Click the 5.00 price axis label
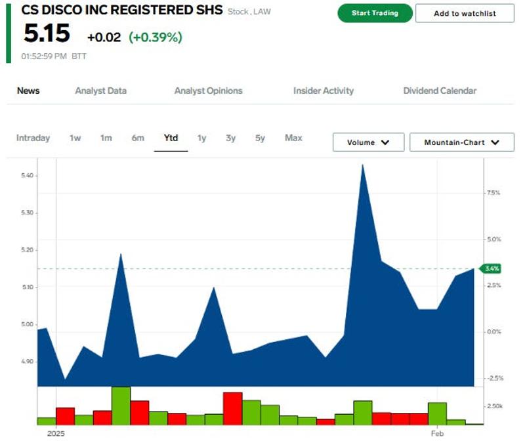Viewport: 525px width, 445px height. pos(27,324)
